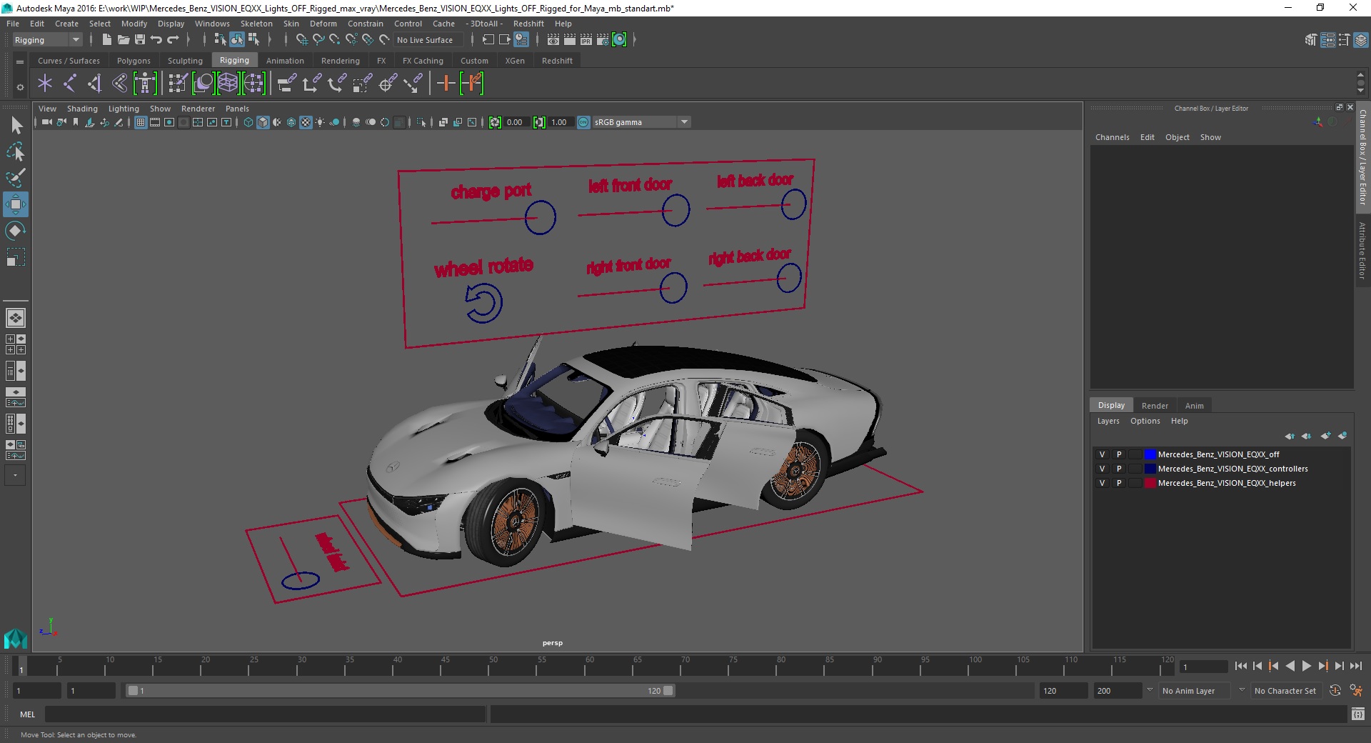Click the New Scene icon
This screenshot has width=1371, height=743.
(106, 40)
